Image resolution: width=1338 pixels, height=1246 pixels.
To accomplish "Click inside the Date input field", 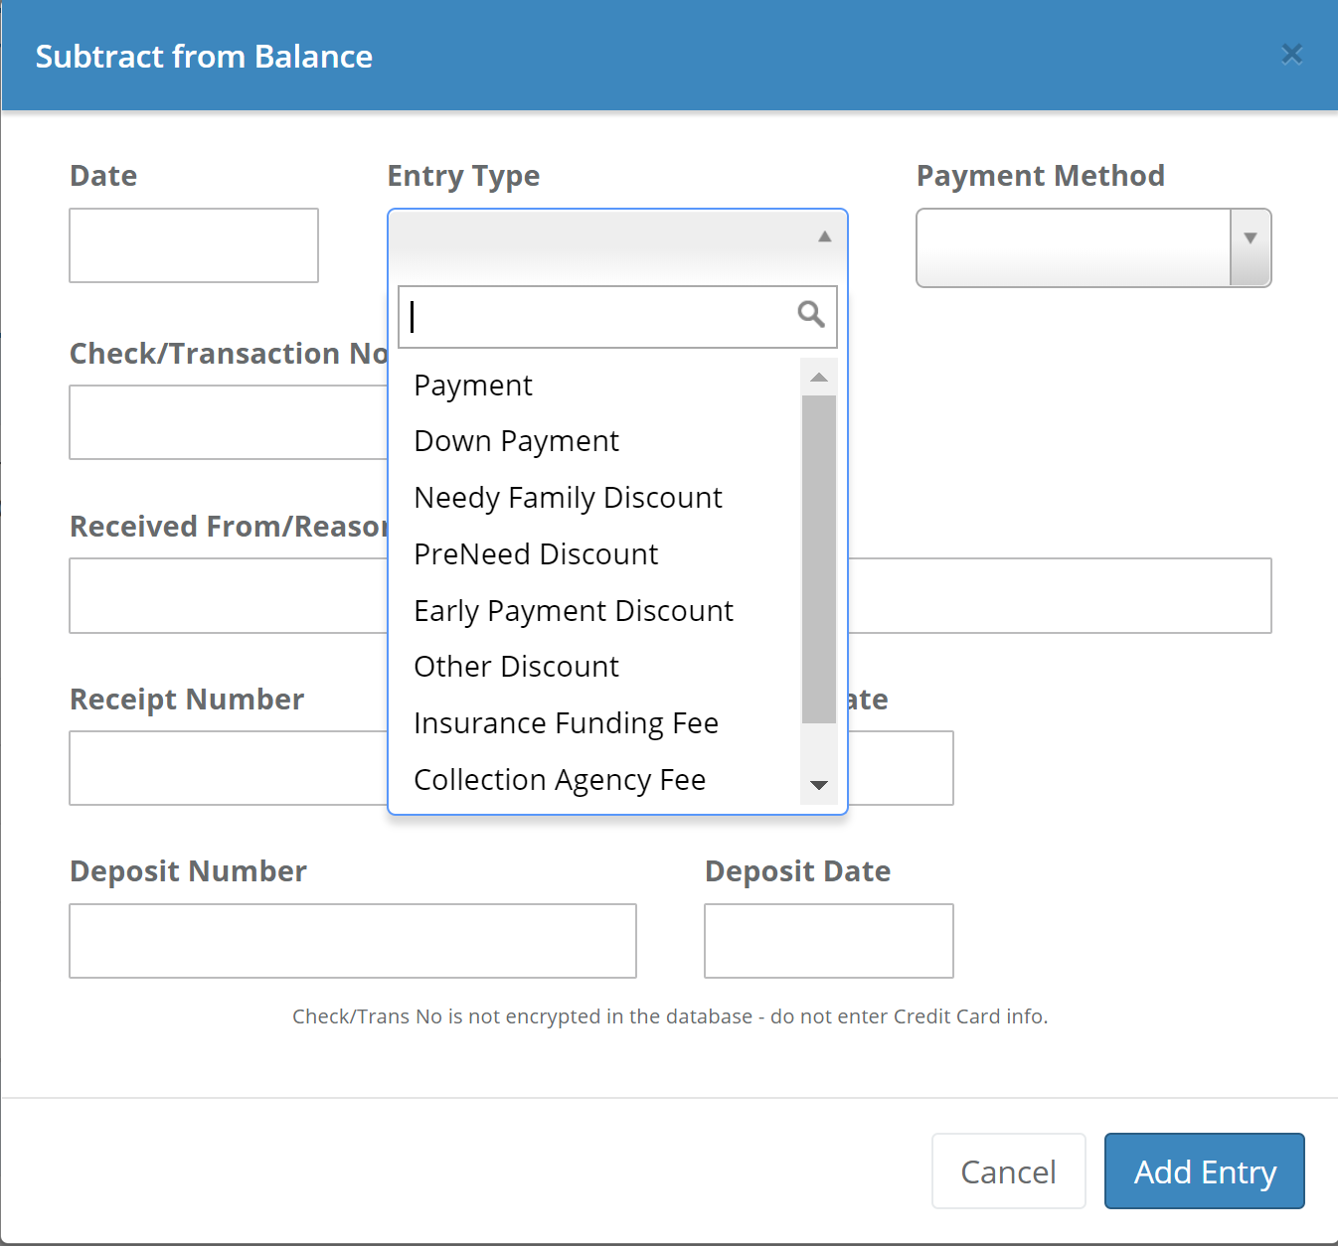I will (x=193, y=245).
